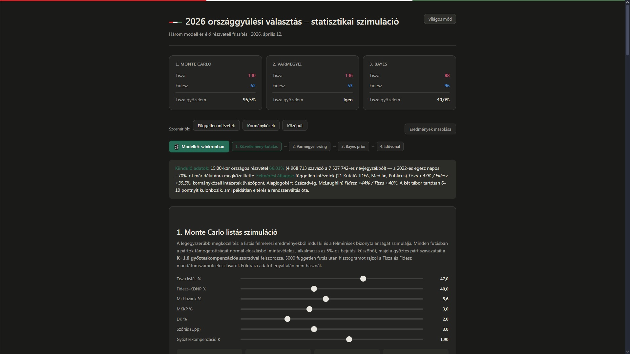Select the 4. Idővonal step
This screenshot has width=630, height=354.
point(390,147)
